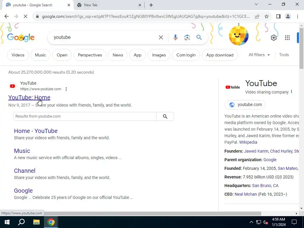This screenshot has width=304, height=228.
Task: Open the Google sitelink result
Action: tap(23, 191)
